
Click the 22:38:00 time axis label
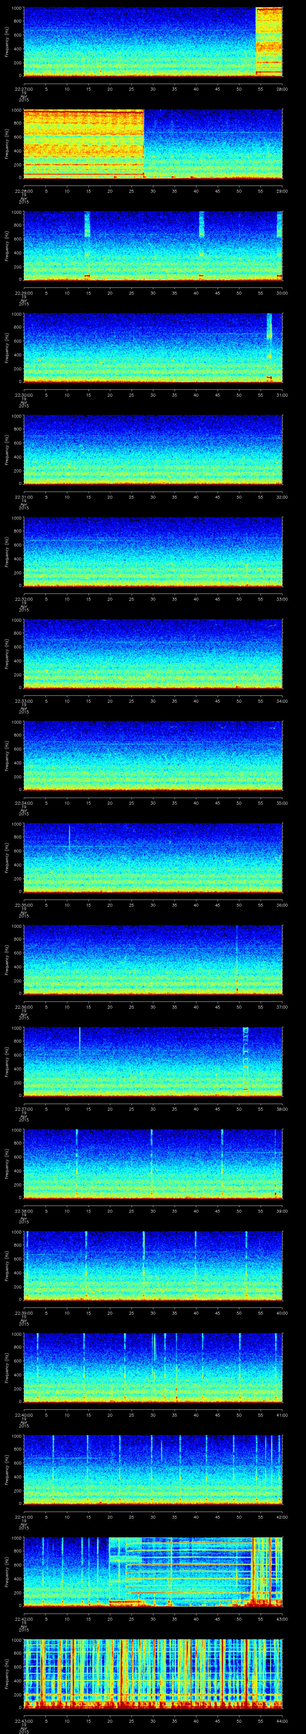click(24, 1210)
